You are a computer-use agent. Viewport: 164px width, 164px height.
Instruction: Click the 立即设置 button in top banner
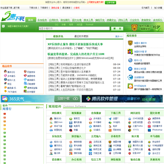110,2
